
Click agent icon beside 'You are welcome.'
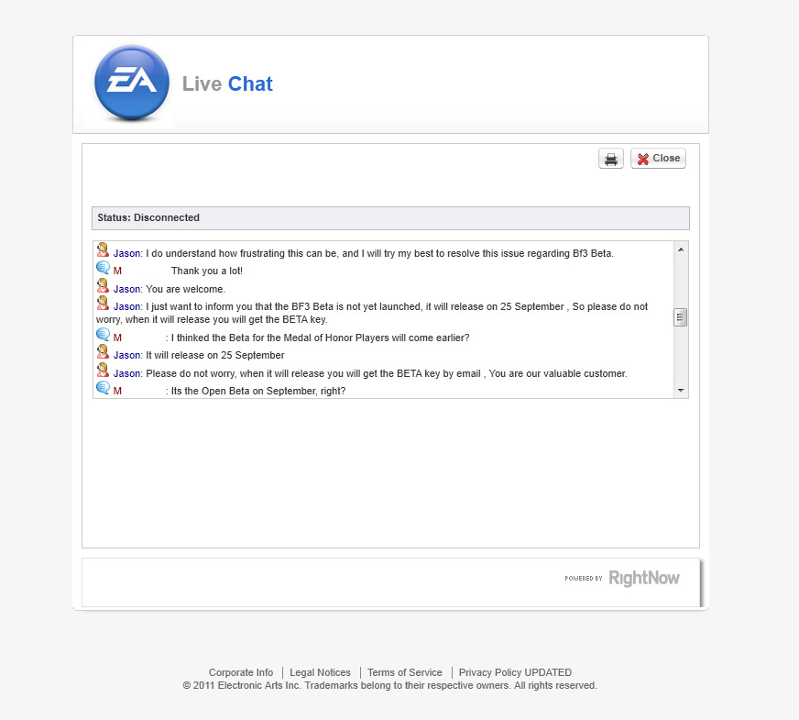point(103,285)
